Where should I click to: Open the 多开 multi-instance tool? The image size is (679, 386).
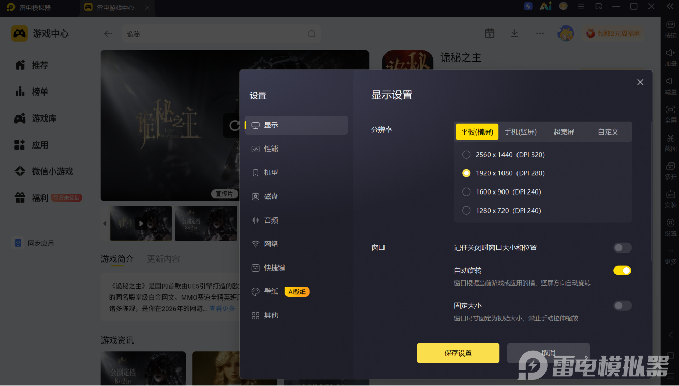(670, 171)
